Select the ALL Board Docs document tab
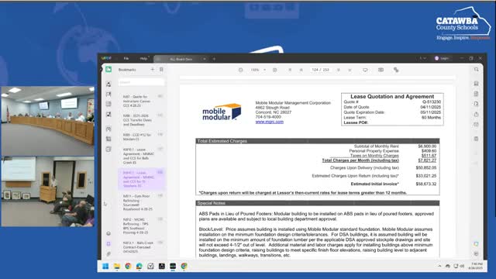Screen dimensions: 496x279 181,59
